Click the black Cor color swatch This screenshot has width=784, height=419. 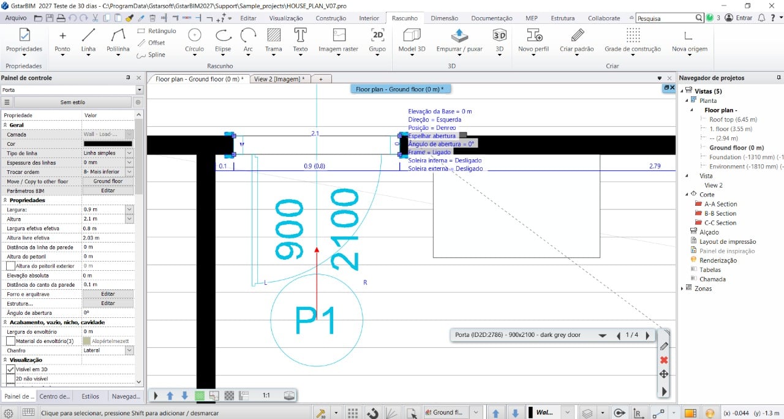[108, 143]
